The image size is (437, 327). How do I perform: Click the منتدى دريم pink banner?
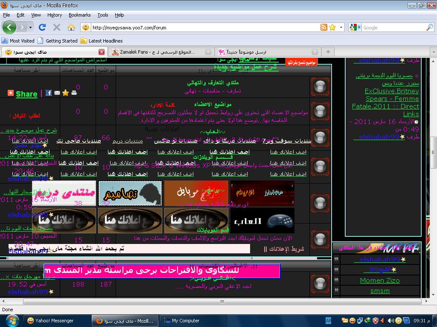click(64, 193)
